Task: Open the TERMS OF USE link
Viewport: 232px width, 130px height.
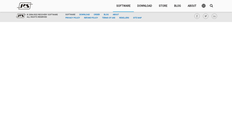Action: click(109, 18)
